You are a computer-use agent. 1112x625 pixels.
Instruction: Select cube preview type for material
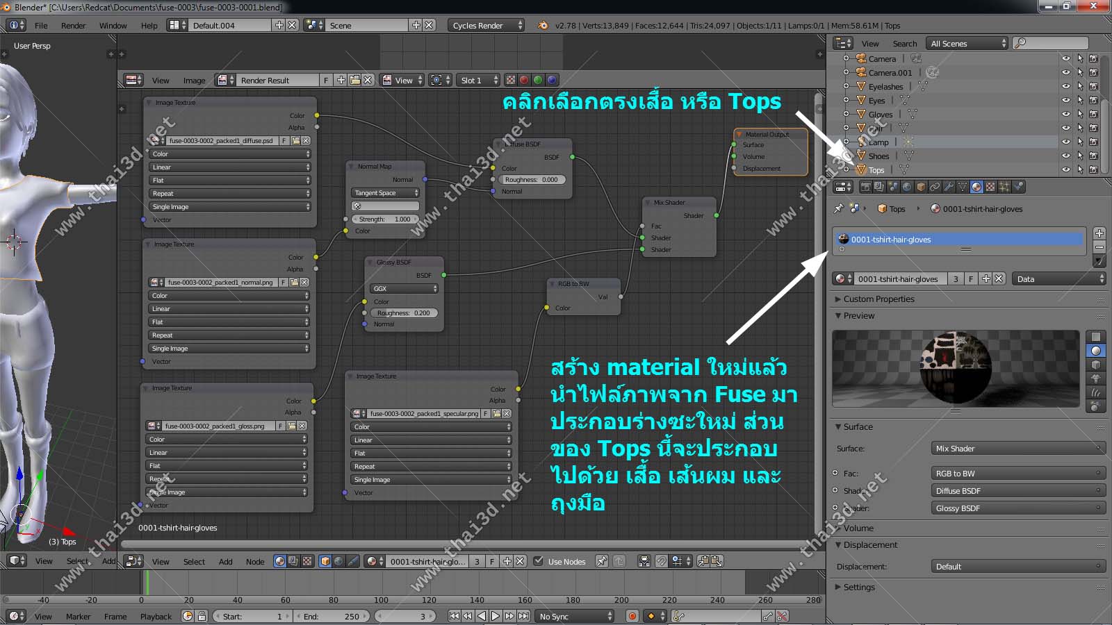pos(1095,365)
